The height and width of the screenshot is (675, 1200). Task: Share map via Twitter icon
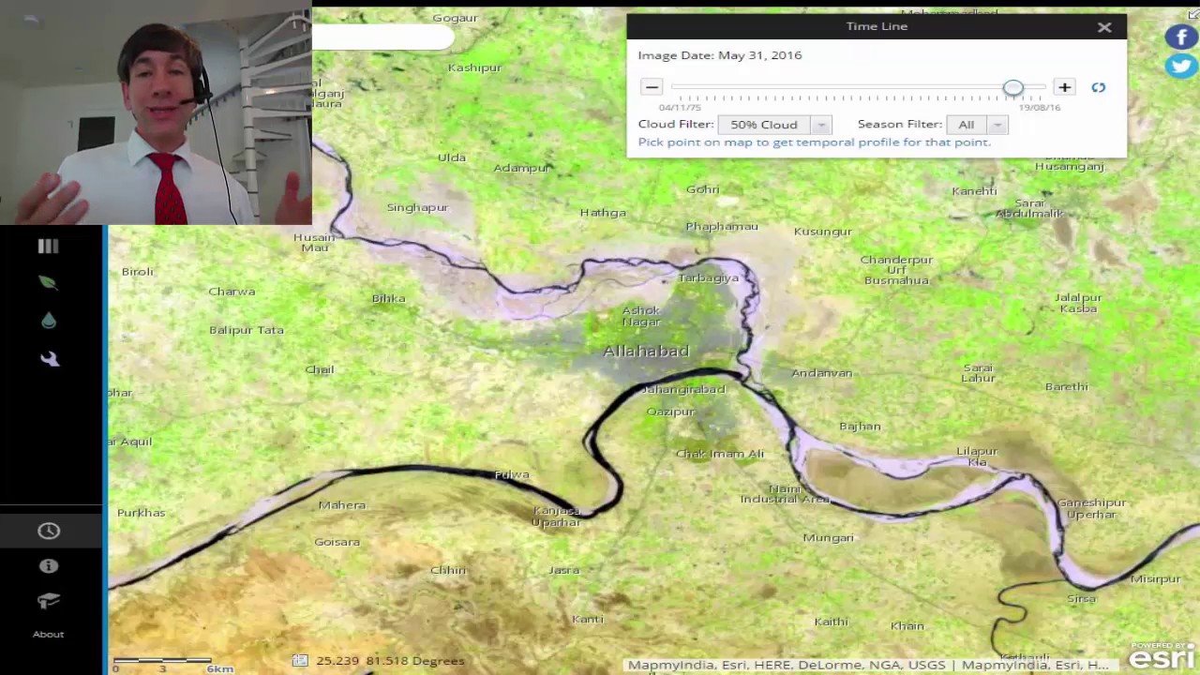tap(1181, 67)
